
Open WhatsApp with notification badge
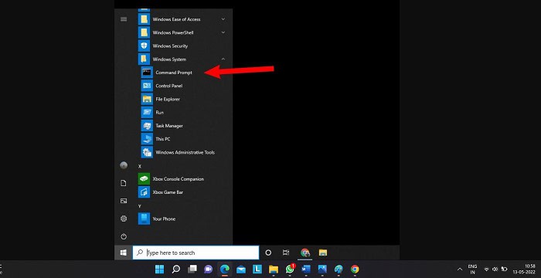(290, 269)
